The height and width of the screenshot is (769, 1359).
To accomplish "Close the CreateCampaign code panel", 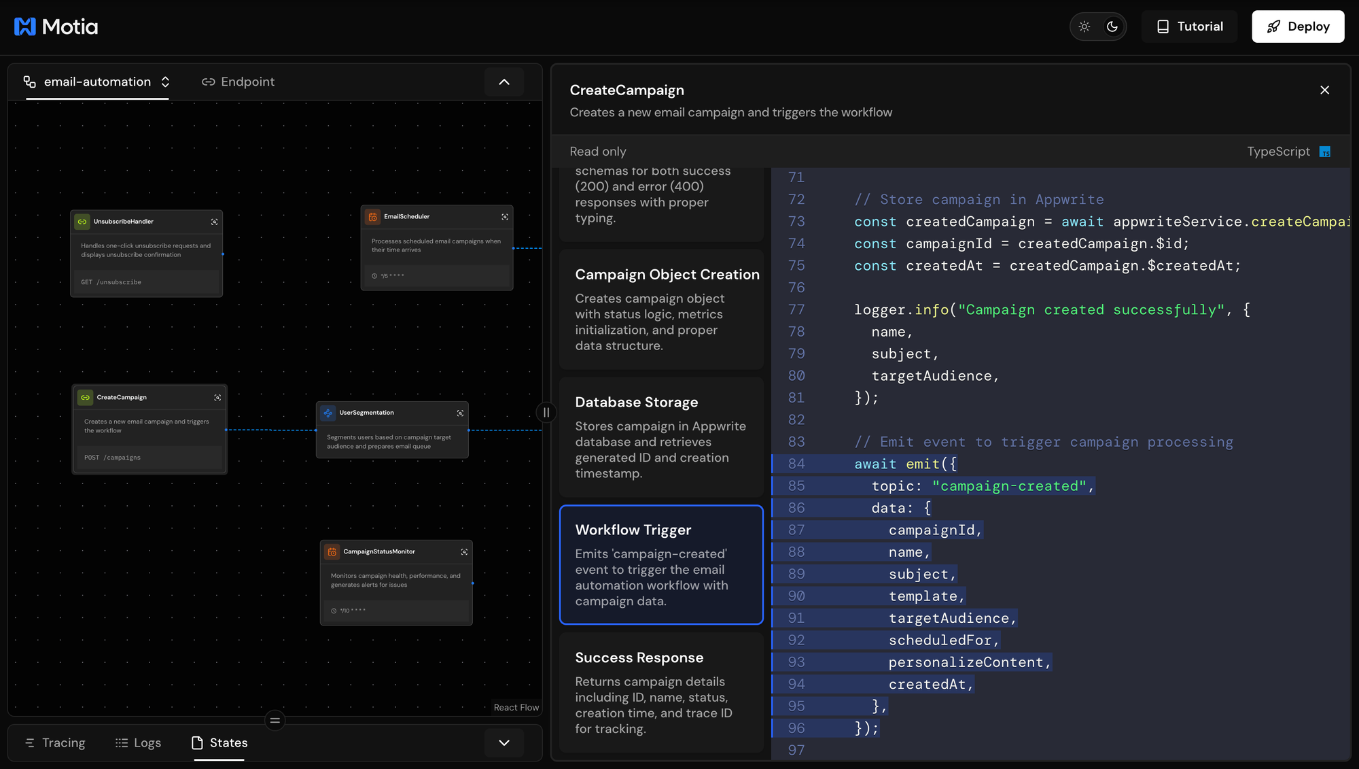I will (x=1324, y=90).
